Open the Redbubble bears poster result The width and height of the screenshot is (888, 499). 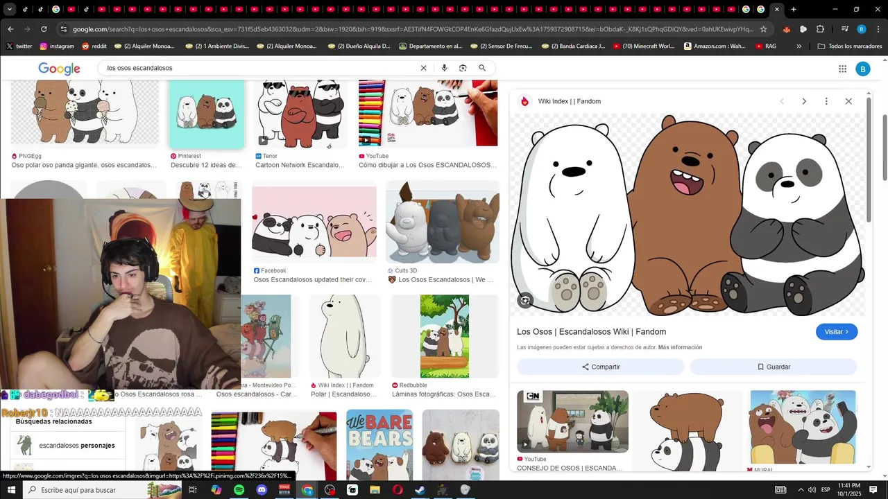click(x=445, y=336)
